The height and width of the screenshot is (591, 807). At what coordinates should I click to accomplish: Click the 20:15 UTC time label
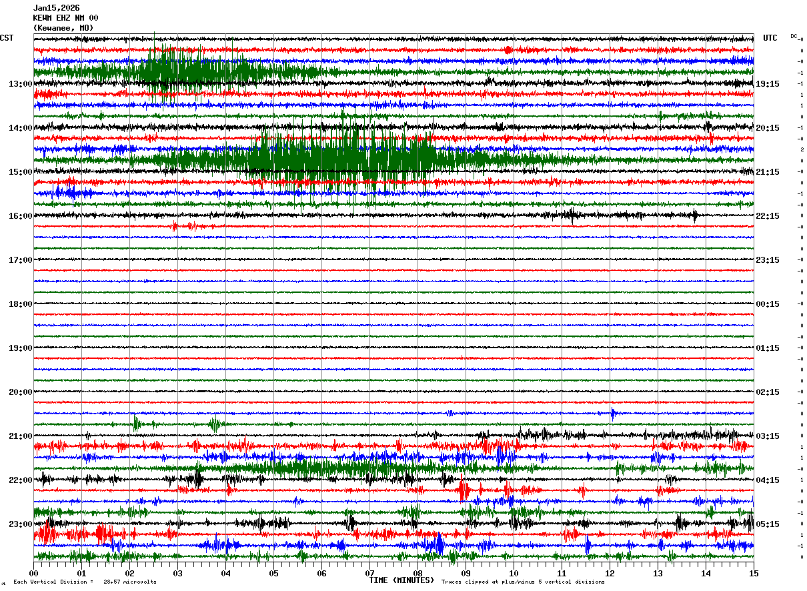(x=768, y=128)
